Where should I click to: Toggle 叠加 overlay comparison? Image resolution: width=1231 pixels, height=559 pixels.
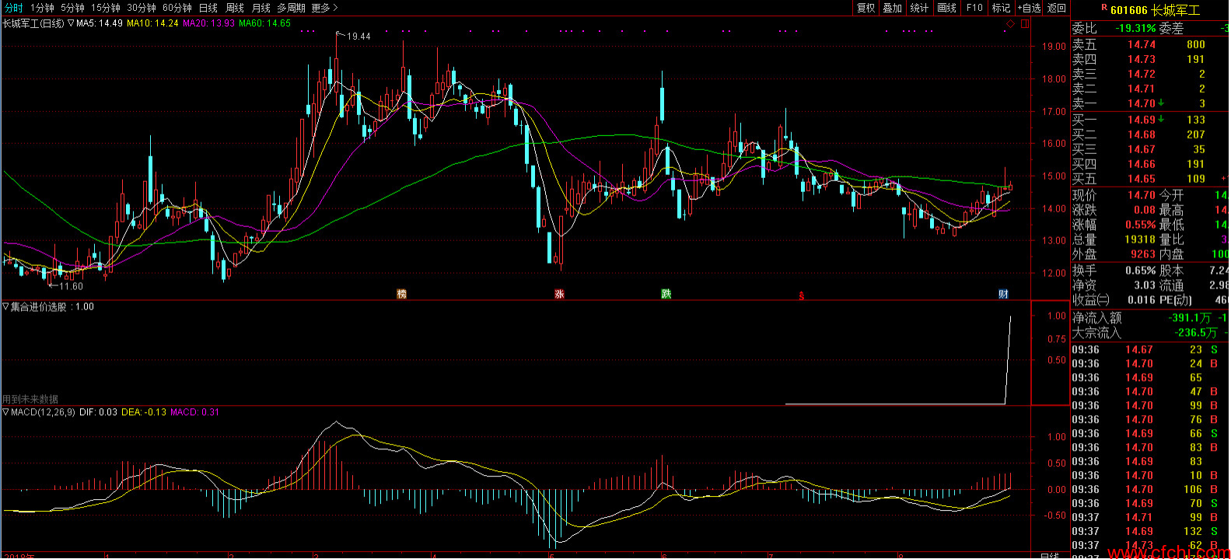(x=892, y=8)
